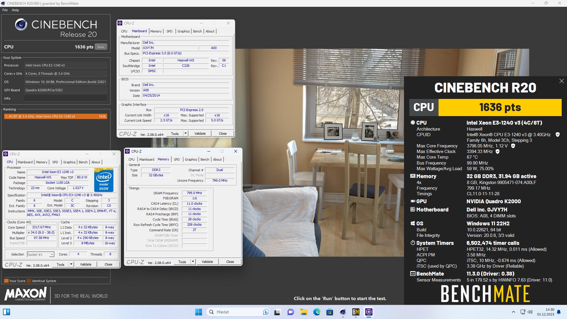567x319 pixels.
Task: Open Microsoft Edge from taskbar
Action: pos(317,312)
